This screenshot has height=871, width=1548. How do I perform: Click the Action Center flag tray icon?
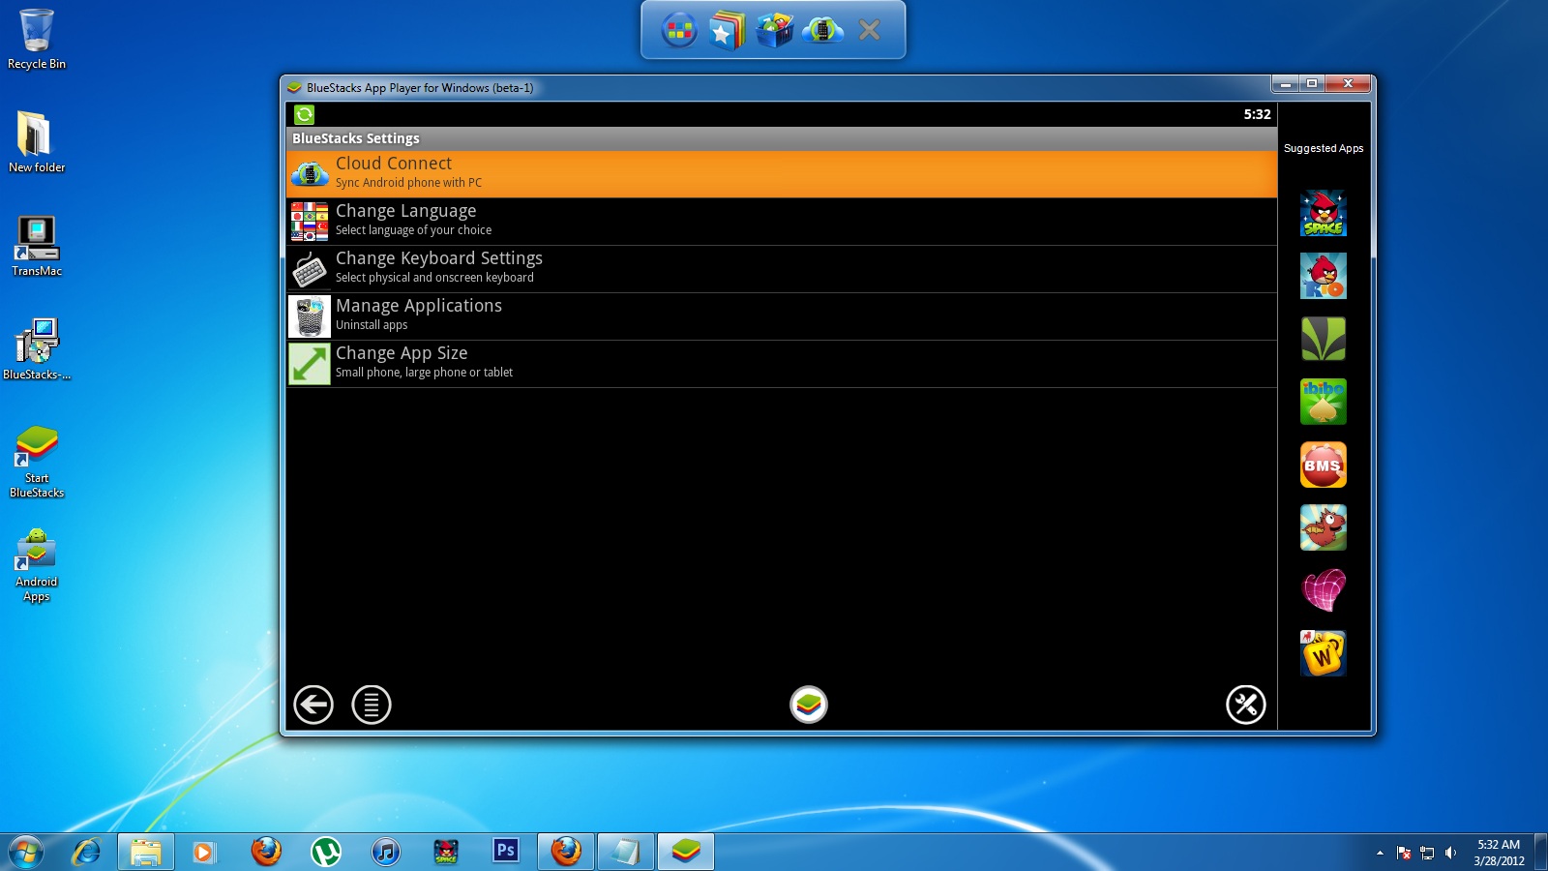[1404, 853]
